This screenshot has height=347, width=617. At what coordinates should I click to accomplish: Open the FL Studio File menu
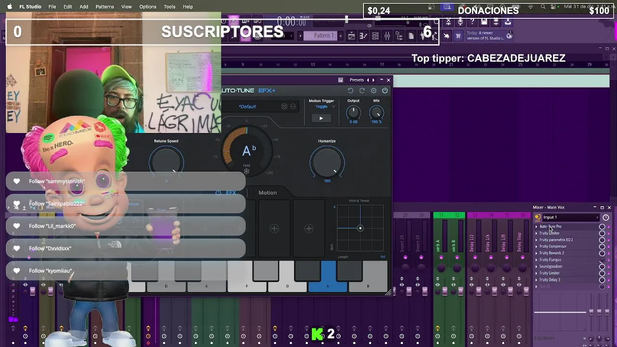[x=52, y=7]
